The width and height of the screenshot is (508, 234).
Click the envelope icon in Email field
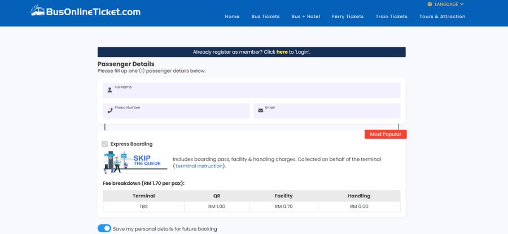(x=260, y=111)
